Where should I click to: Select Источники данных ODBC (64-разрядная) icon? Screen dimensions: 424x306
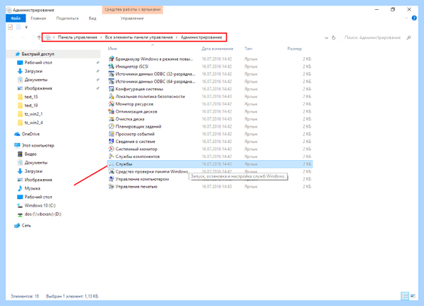(111, 81)
